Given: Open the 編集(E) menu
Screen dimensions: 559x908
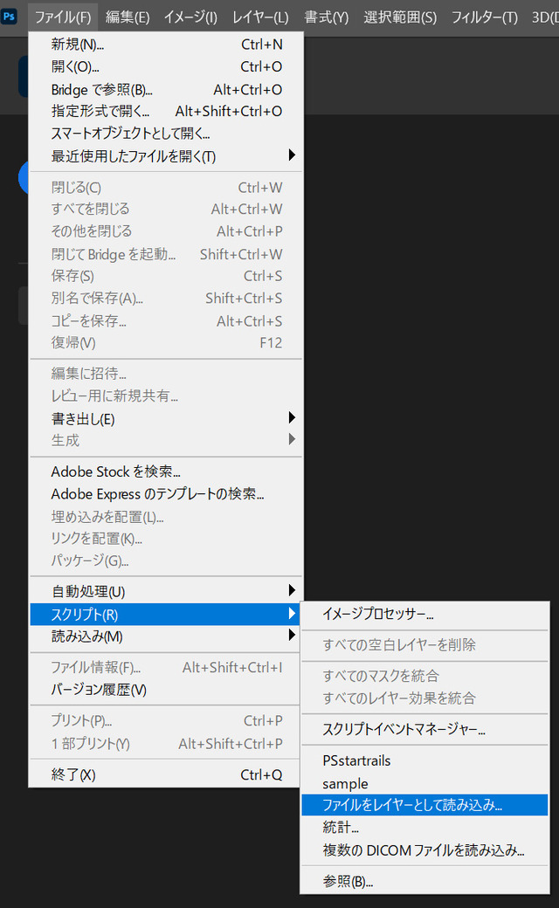Looking at the screenshot, I should pyautogui.click(x=128, y=17).
